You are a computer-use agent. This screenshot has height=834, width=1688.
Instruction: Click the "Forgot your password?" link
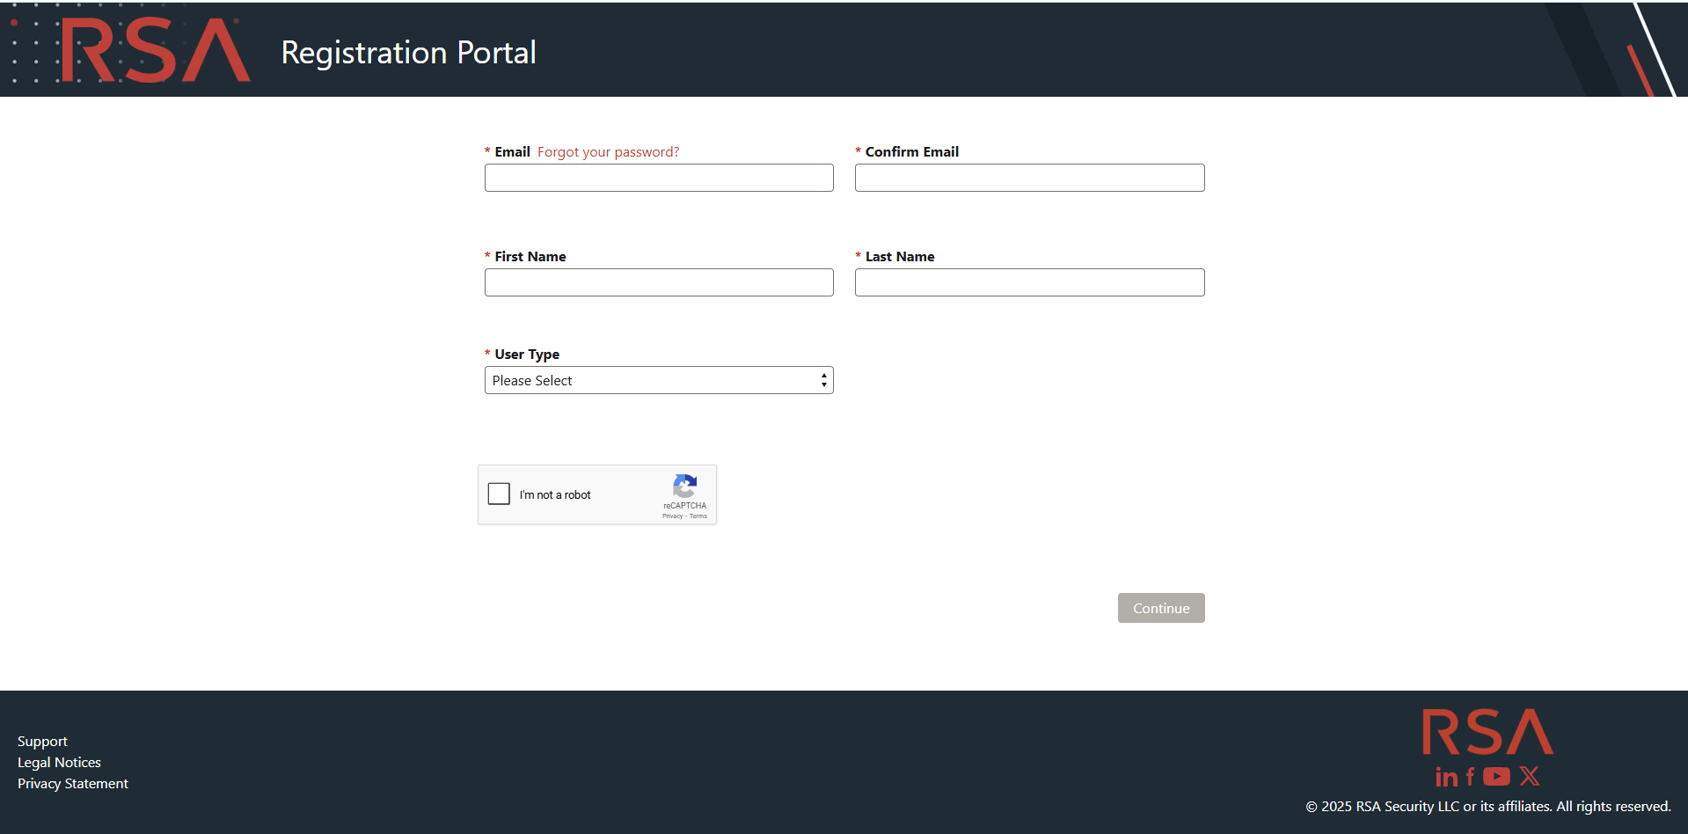pos(608,152)
